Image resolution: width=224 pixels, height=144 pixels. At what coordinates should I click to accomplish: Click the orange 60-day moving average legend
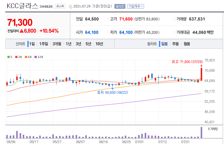click(28, 57)
